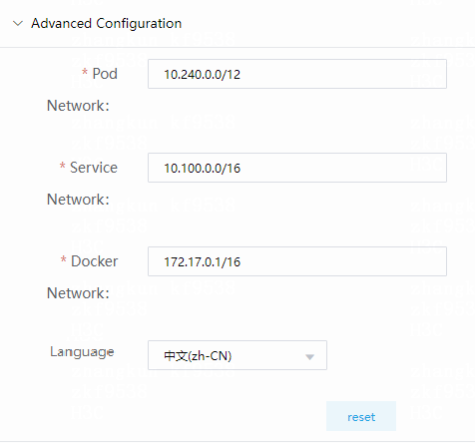
Task: Click the 10.100.0.0/16 address text
Action: [x=202, y=169]
